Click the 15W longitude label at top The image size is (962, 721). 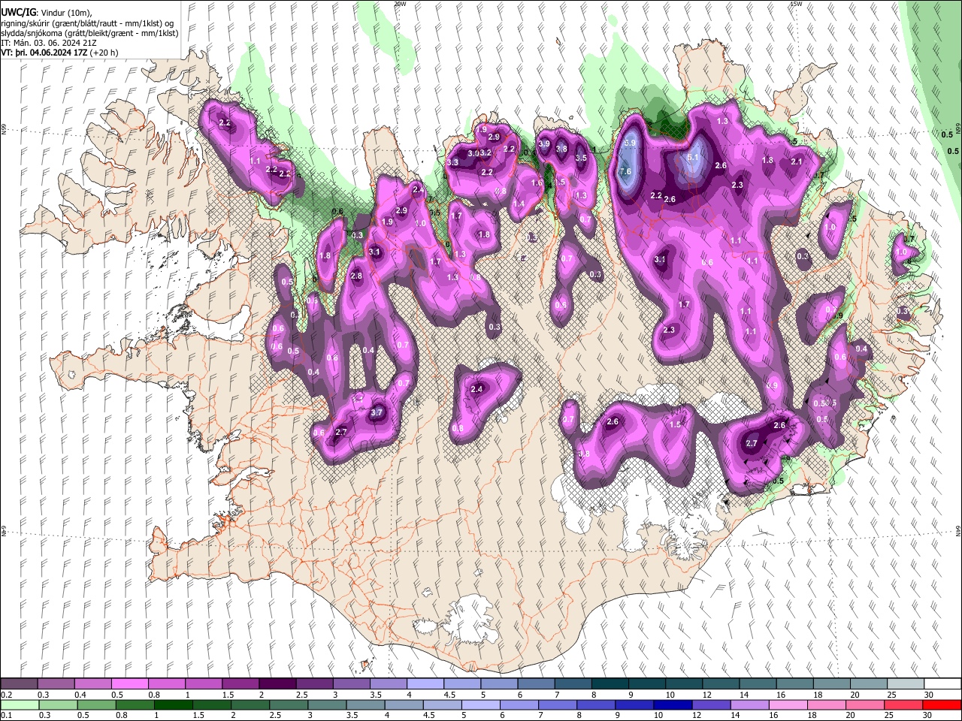coord(796,4)
